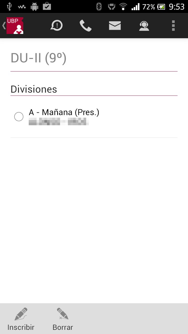Tap the support agent headset icon
The image size is (188, 334).
pos(144,26)
